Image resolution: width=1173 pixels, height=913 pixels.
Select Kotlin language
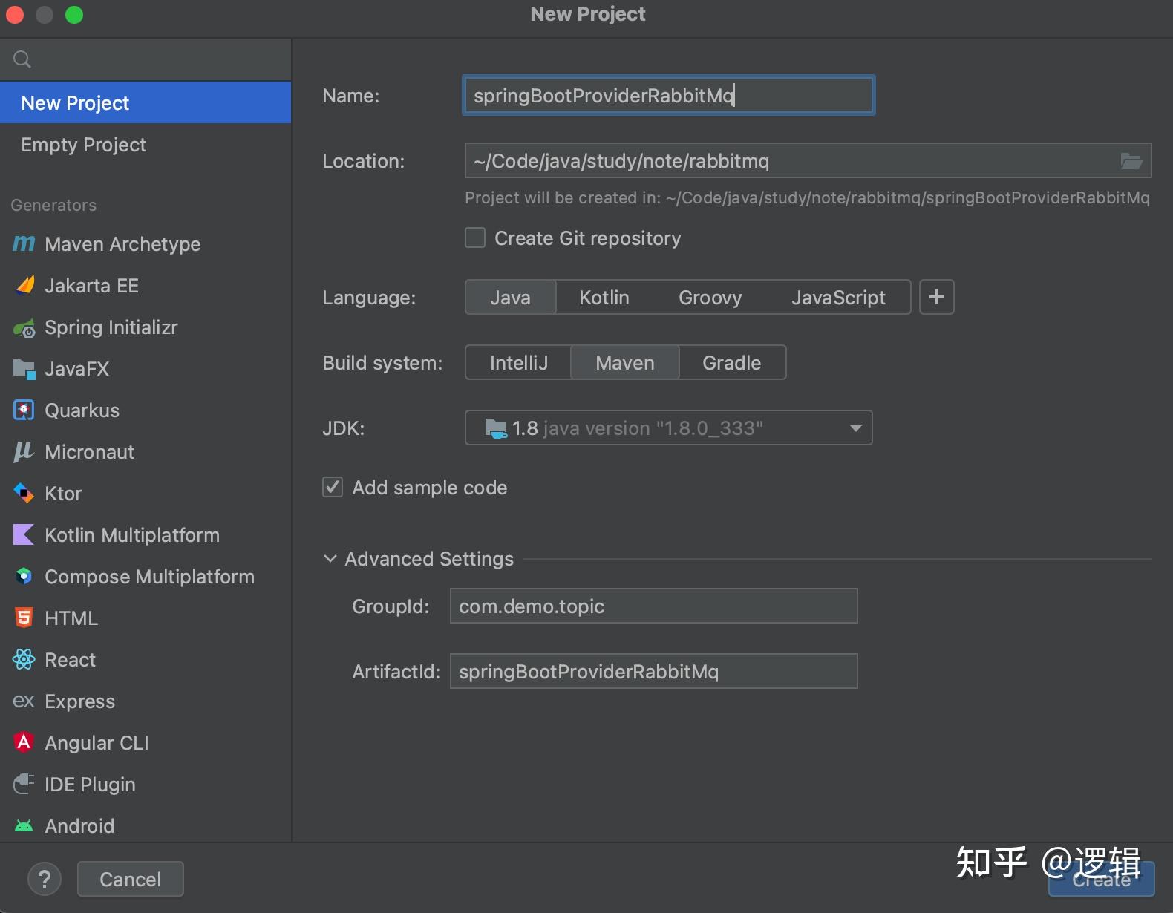pyautogui.click(x=604, y=297)
